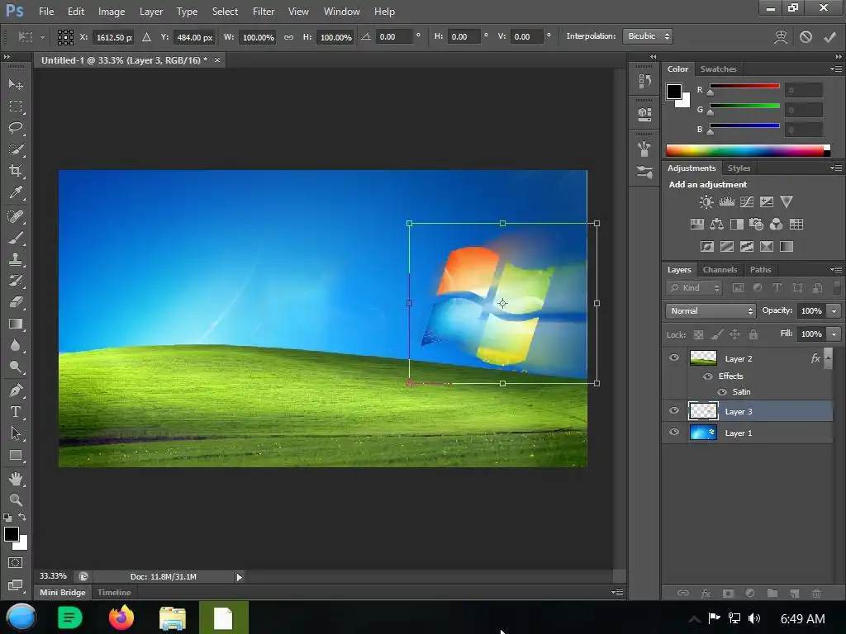846x634 pixels.
Task: Close the Untitled-1 document tab
Action: coord(217,59)
